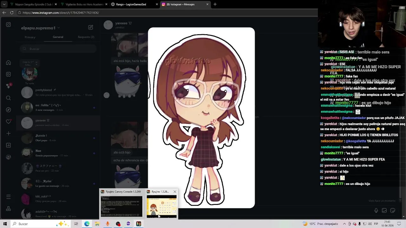This screenshot has height=228, width=406.
Task: Open the orange microphone app in taskbar
Action: click(x=108, y=224)
